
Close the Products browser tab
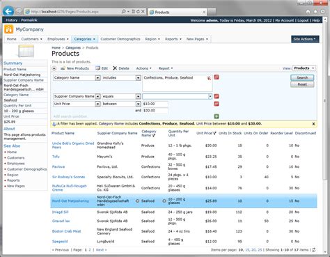pos(204,12)
